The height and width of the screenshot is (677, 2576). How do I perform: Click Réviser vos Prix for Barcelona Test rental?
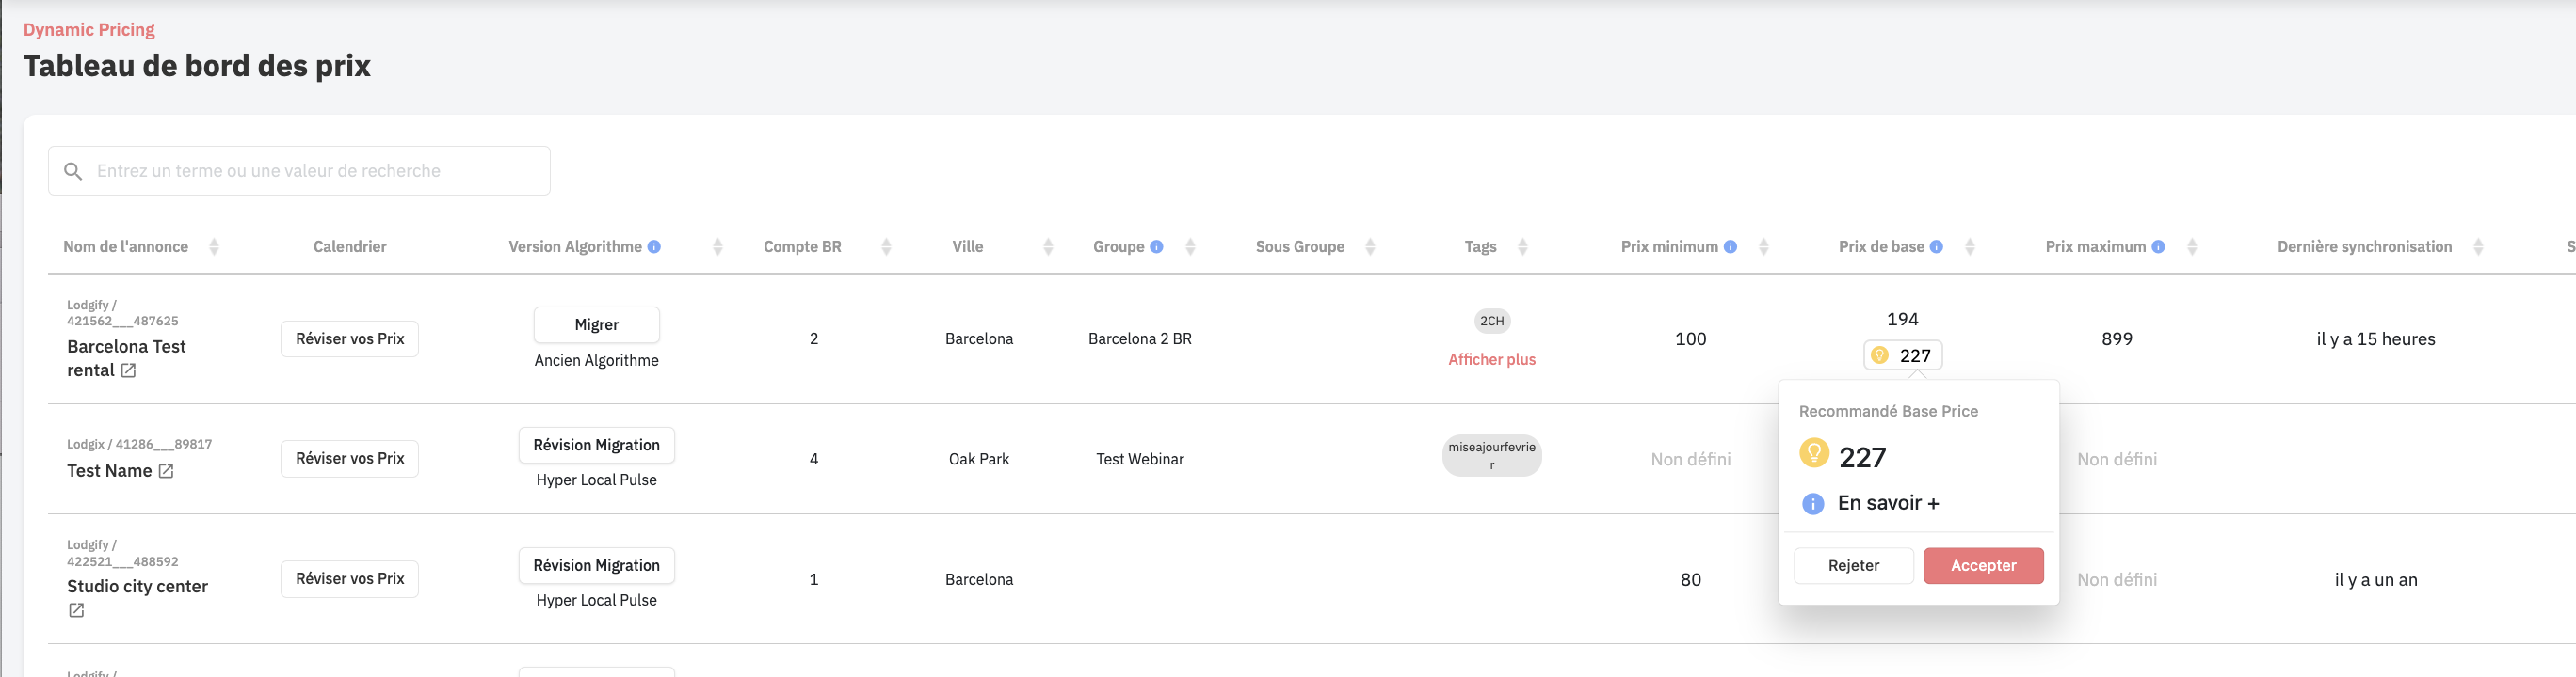pos(350,338)
